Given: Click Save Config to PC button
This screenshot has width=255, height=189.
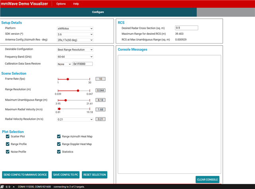Looking at the screenshot, I should 65,175.
